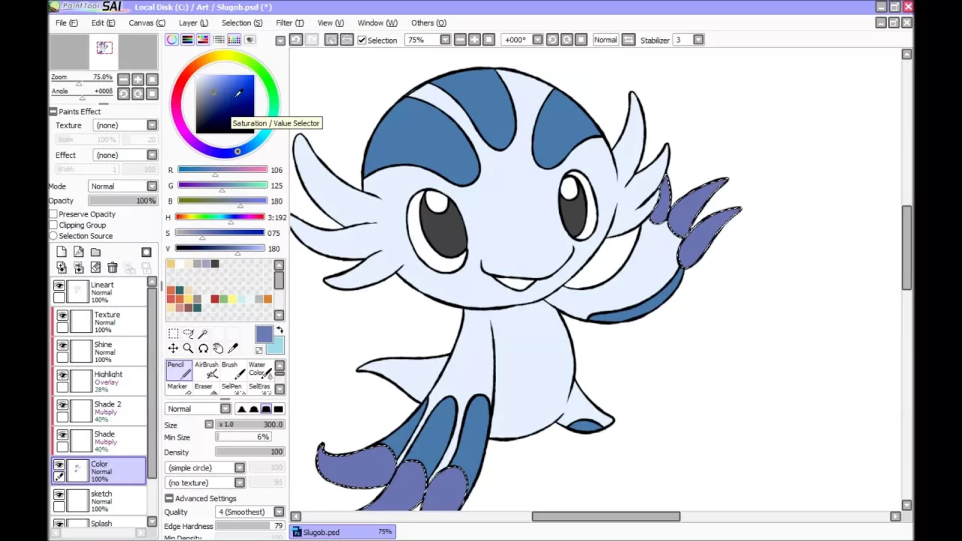Click the foreground color swatch
The image size is (962, 541).
pos(264,334)
